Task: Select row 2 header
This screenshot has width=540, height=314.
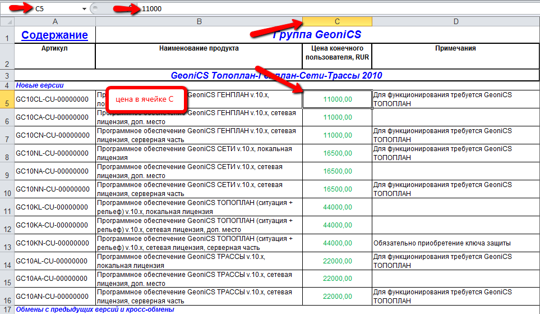Action: [x=7, y=56]
